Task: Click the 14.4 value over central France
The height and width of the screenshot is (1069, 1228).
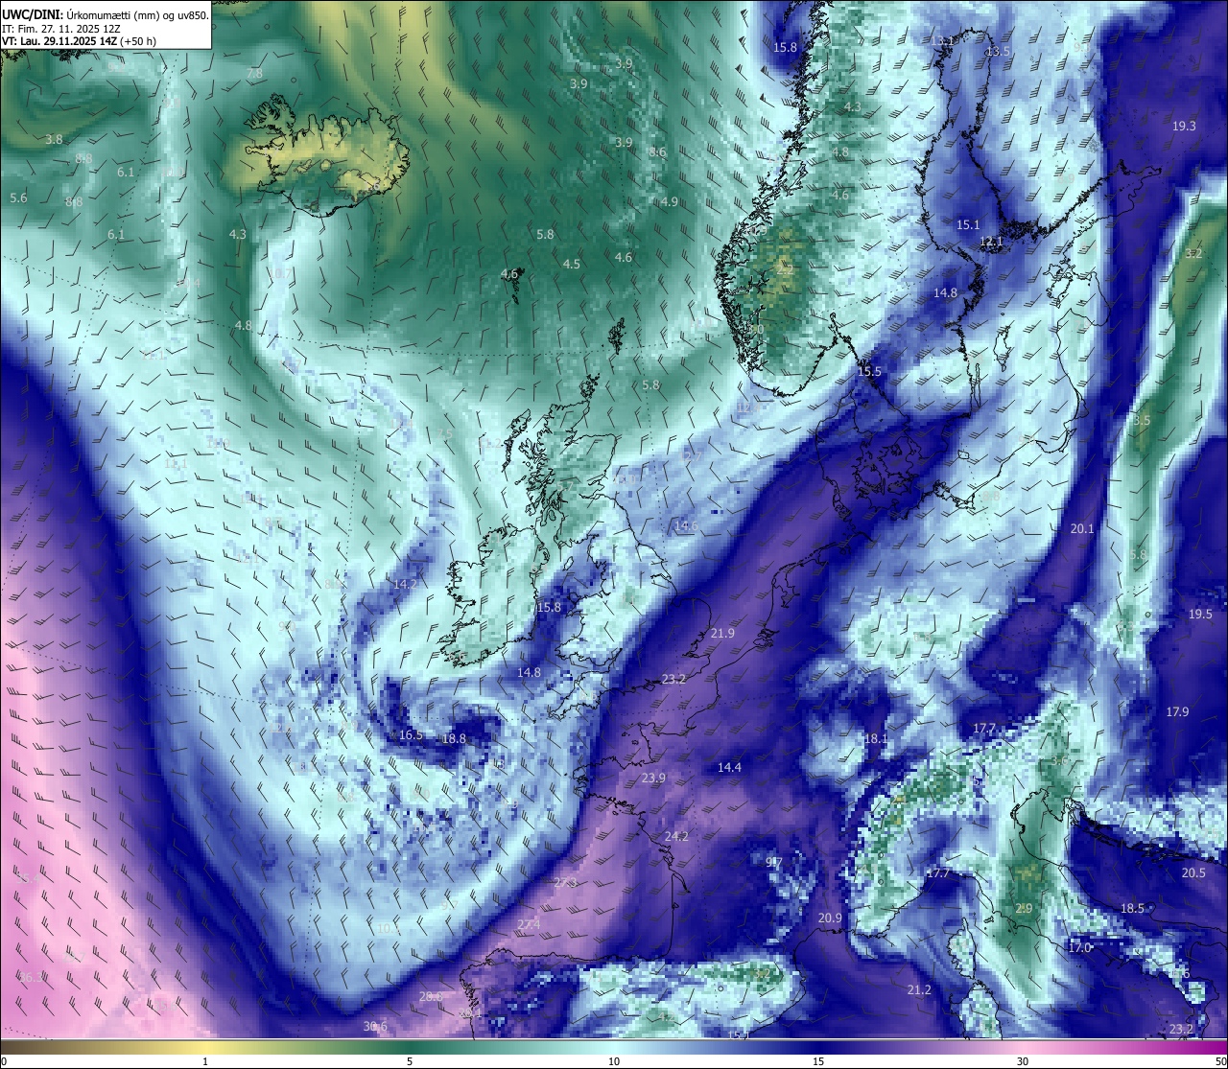Action: (729, 767)
